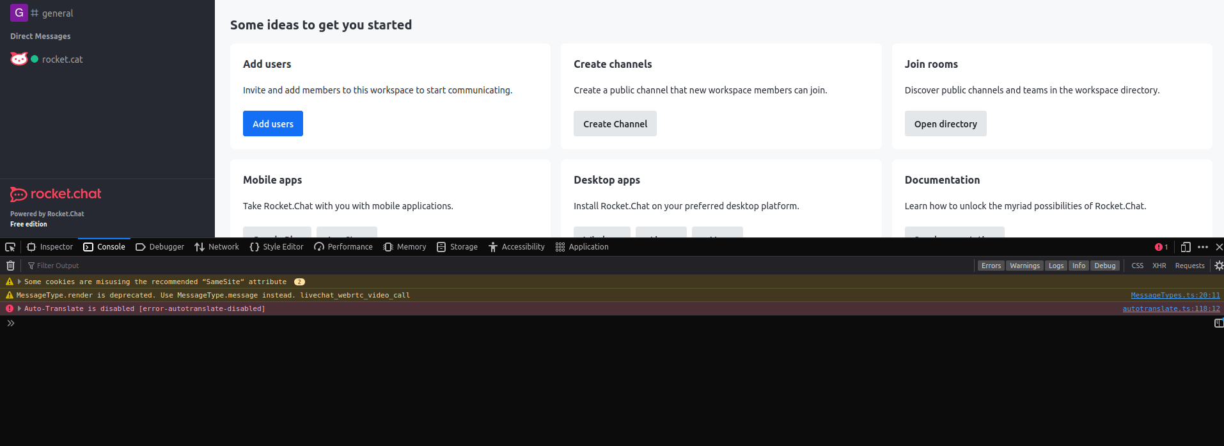The height and width of the screenshot is (446, 1224).
Task: Open the Style Editor tab
Action: [x=276, y=247]
